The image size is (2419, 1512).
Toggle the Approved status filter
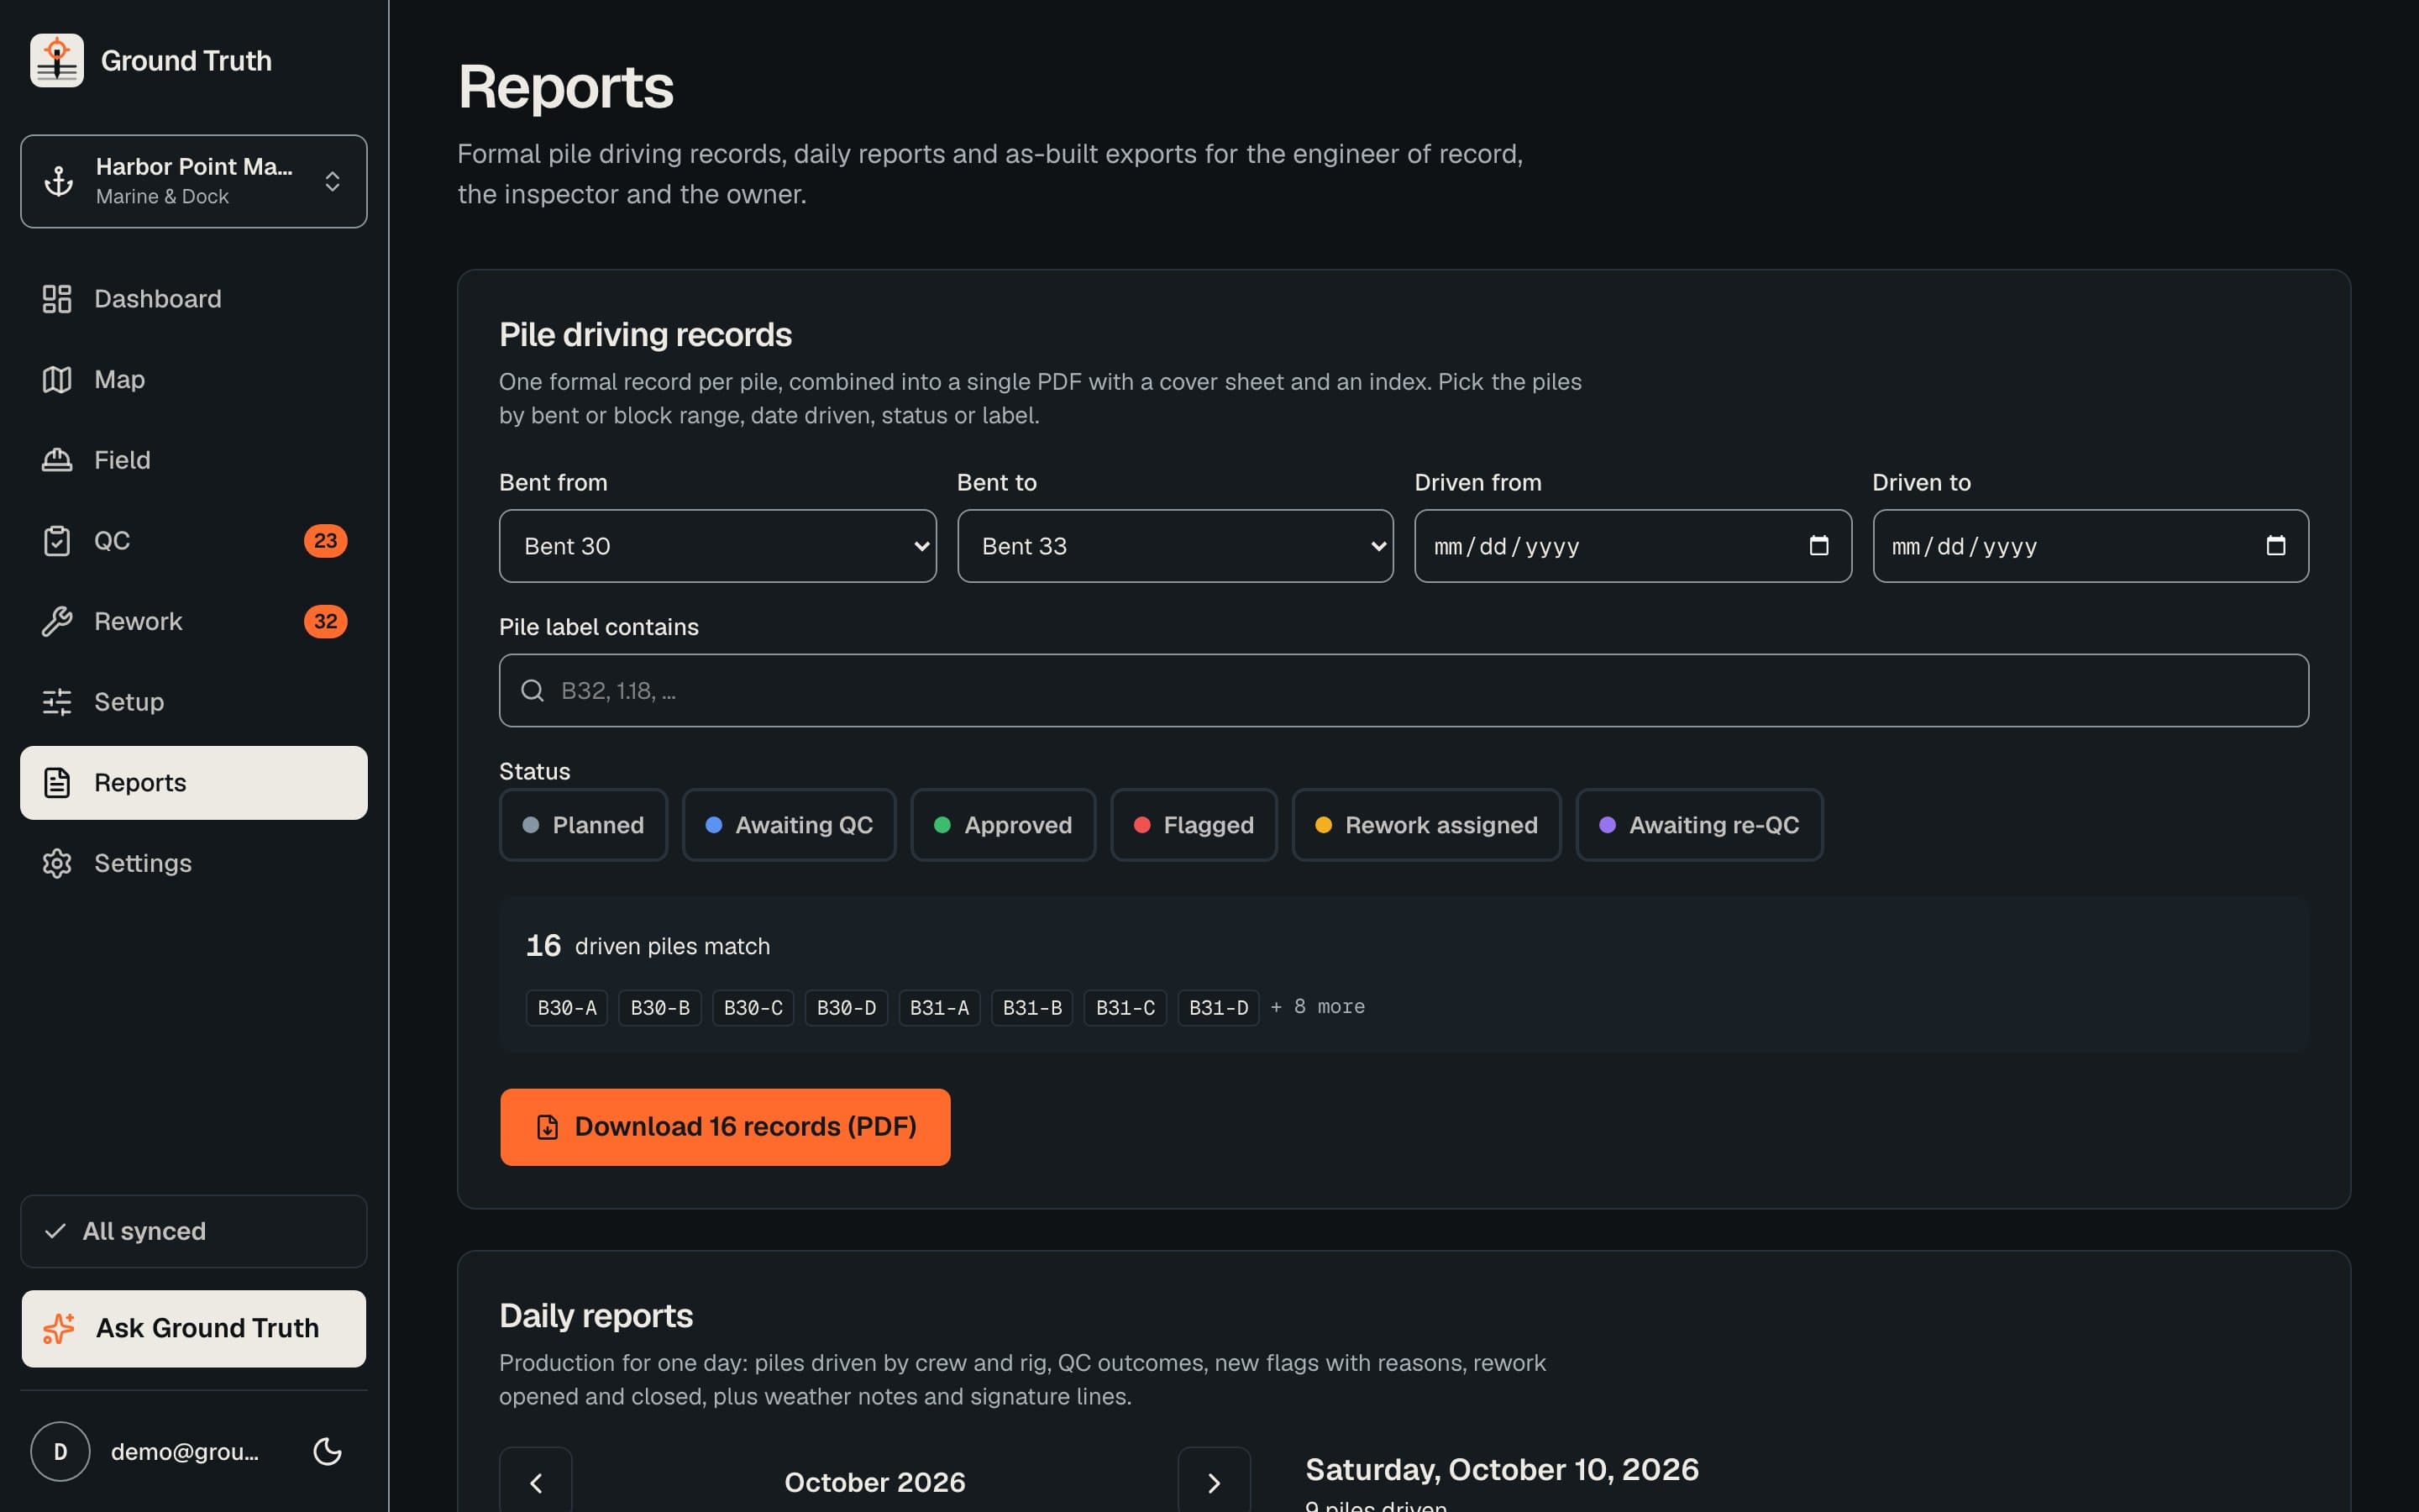1004,825
